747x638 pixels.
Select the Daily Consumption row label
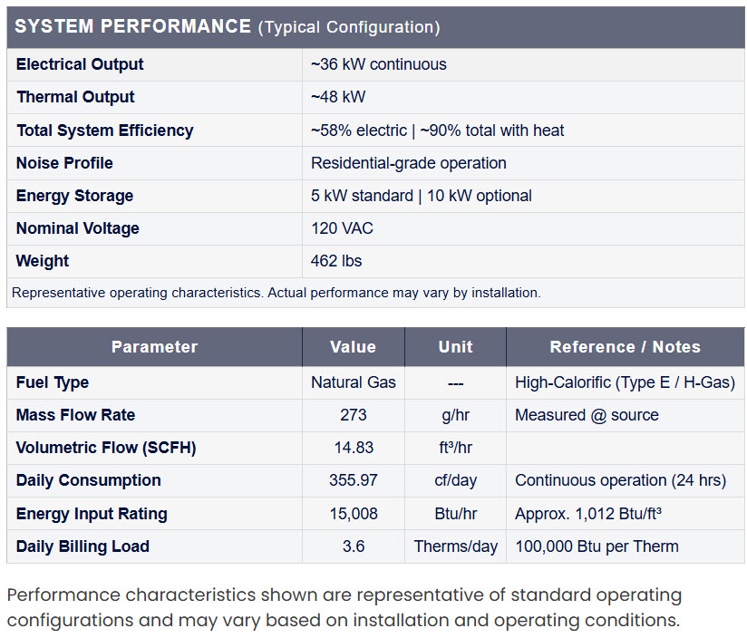coord(88,480)
